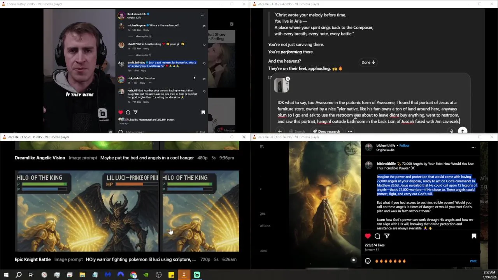Open comment icon on the biblewithlife post

coord(377,236)
